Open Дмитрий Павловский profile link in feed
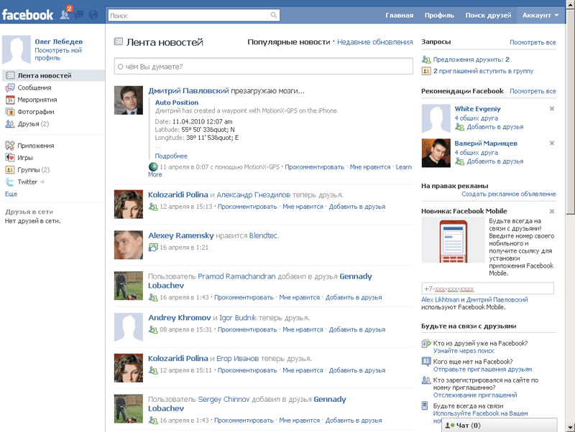This screenshot has width=575, height=432. coord(188,91)
